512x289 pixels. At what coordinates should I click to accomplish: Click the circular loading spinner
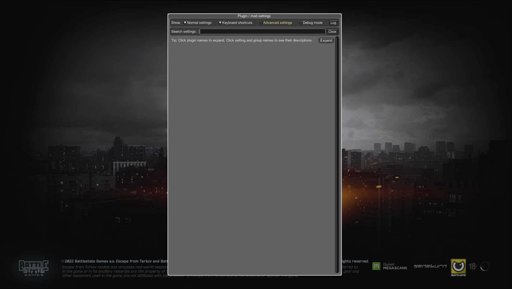[485, 266]
